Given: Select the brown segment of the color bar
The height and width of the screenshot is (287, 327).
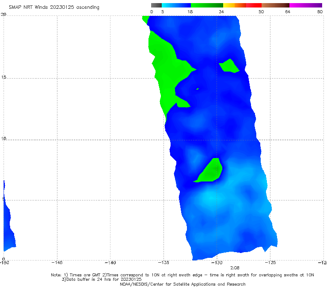Looking at the screenshot, I should (x=275, y=5).
